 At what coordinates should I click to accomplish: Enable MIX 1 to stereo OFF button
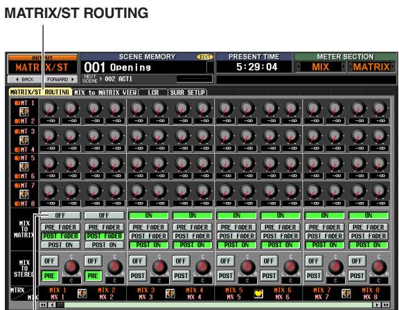pyautogui.click(x=50, y=261)
